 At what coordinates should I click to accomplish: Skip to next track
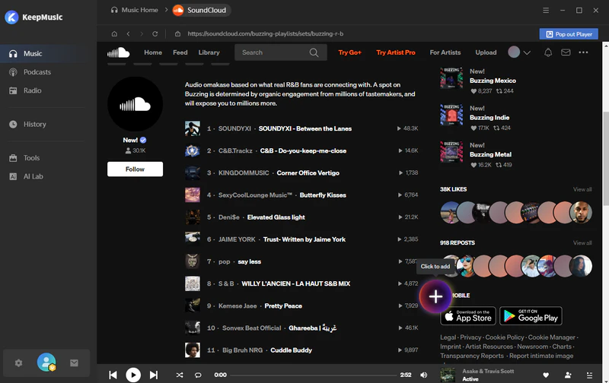coord(154,375)
